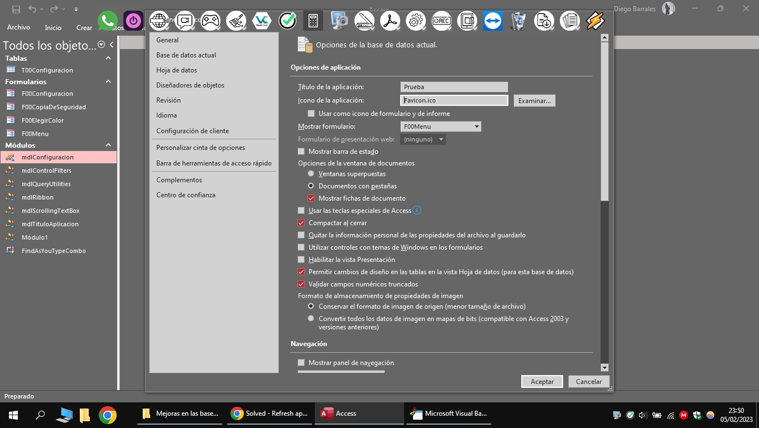Launch the Winamp lightning icon in the dock

coord(595,21)
